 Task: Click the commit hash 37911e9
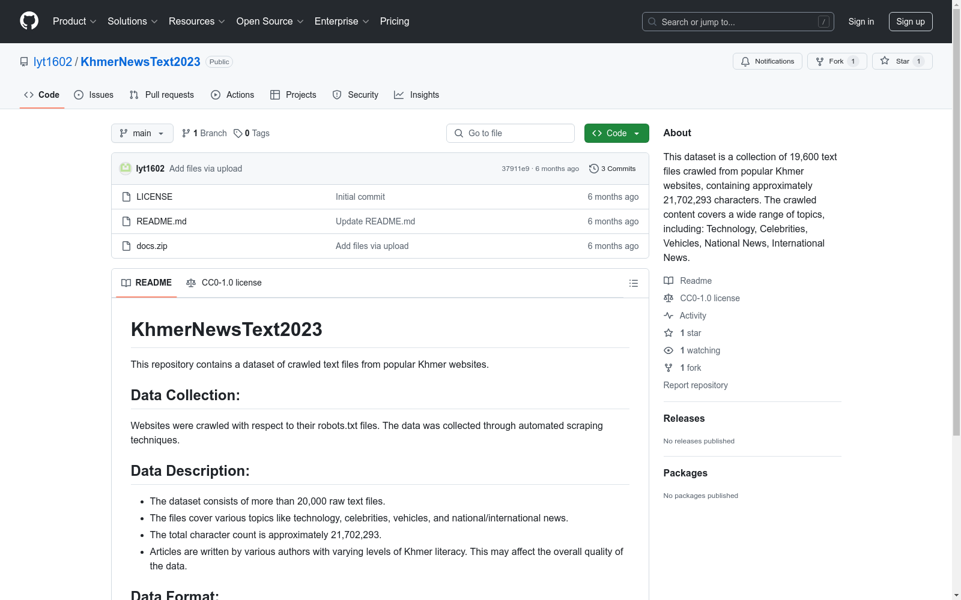click(x=515, y=169)
